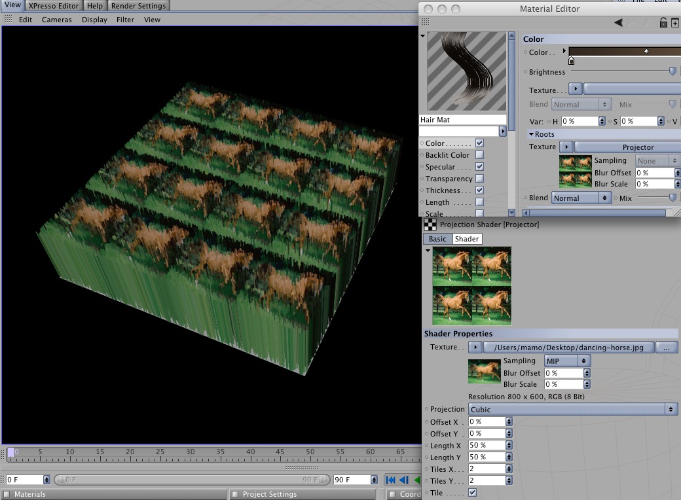This screenshot has height=500, width=681.
Task: Click the Roots texture arrow button
Action: pos(566,147)
